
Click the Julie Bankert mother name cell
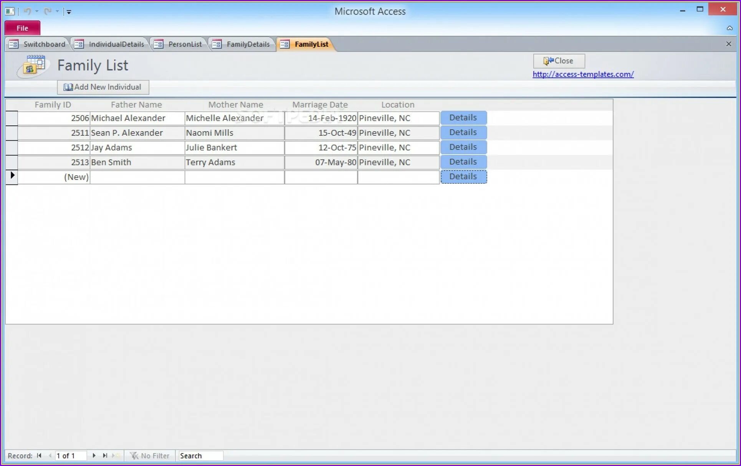point(234,147)
